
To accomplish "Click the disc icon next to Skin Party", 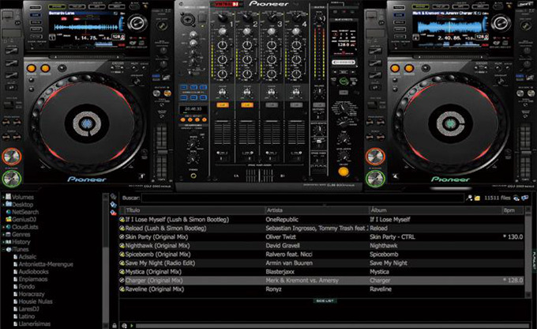I will [x=122, y=236].
